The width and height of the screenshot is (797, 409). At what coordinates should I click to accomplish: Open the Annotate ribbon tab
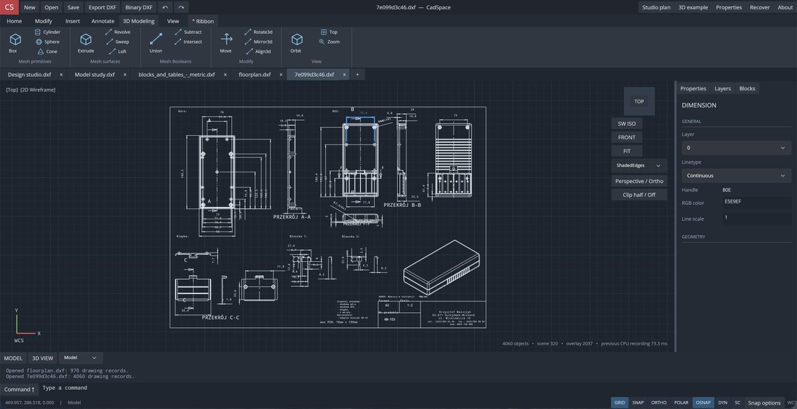[103, 21]
